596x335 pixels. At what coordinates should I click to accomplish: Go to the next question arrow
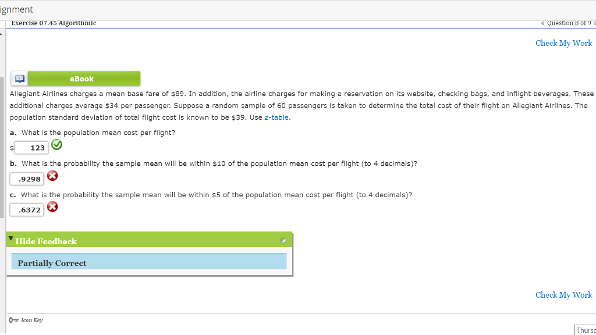pyautogui.click(x=594, y=23)
